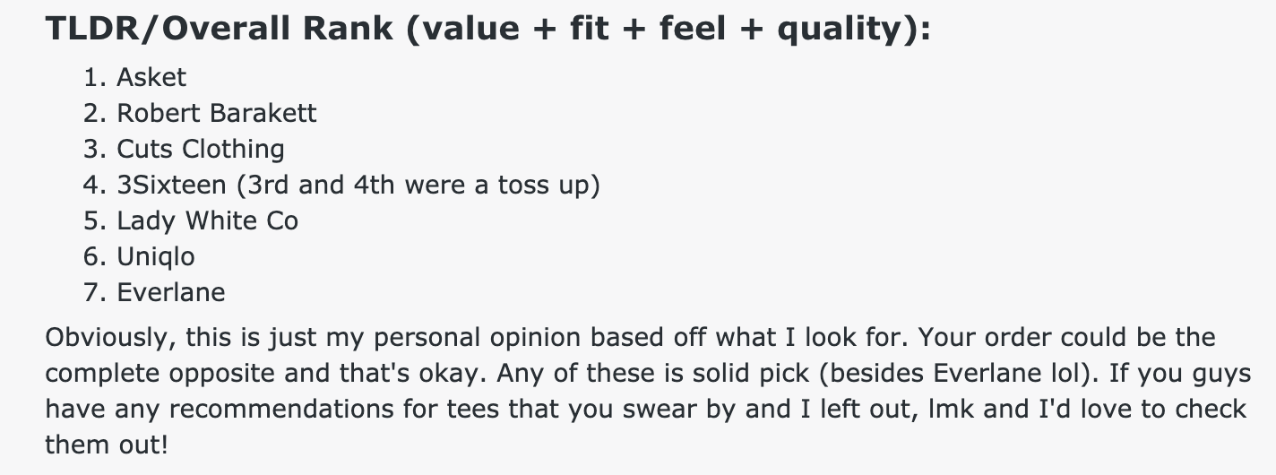
Task: Click the Uniqlo list item
Action: click(x=156, y=257)
